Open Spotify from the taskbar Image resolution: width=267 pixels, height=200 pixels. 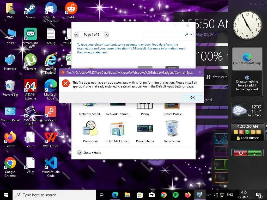click(175, 195)
